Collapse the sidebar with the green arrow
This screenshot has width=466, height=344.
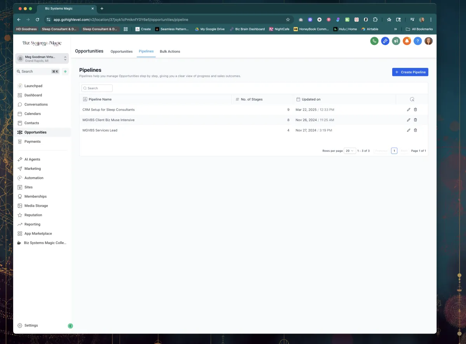pos(70,326)
